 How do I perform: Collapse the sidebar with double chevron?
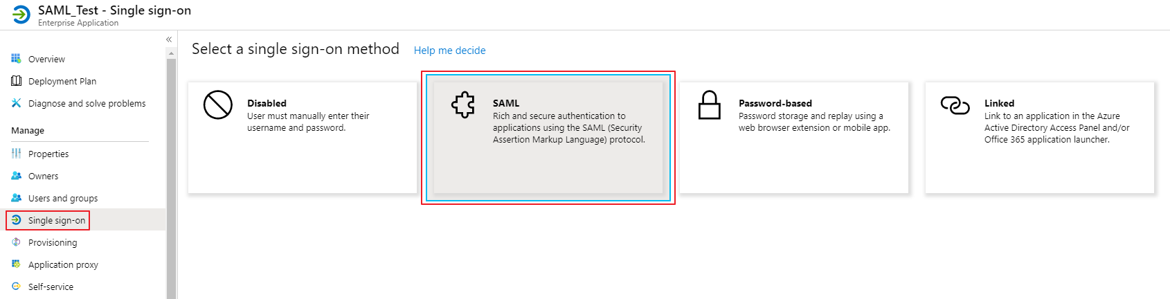pyautogui.click(x=169, y=39)
